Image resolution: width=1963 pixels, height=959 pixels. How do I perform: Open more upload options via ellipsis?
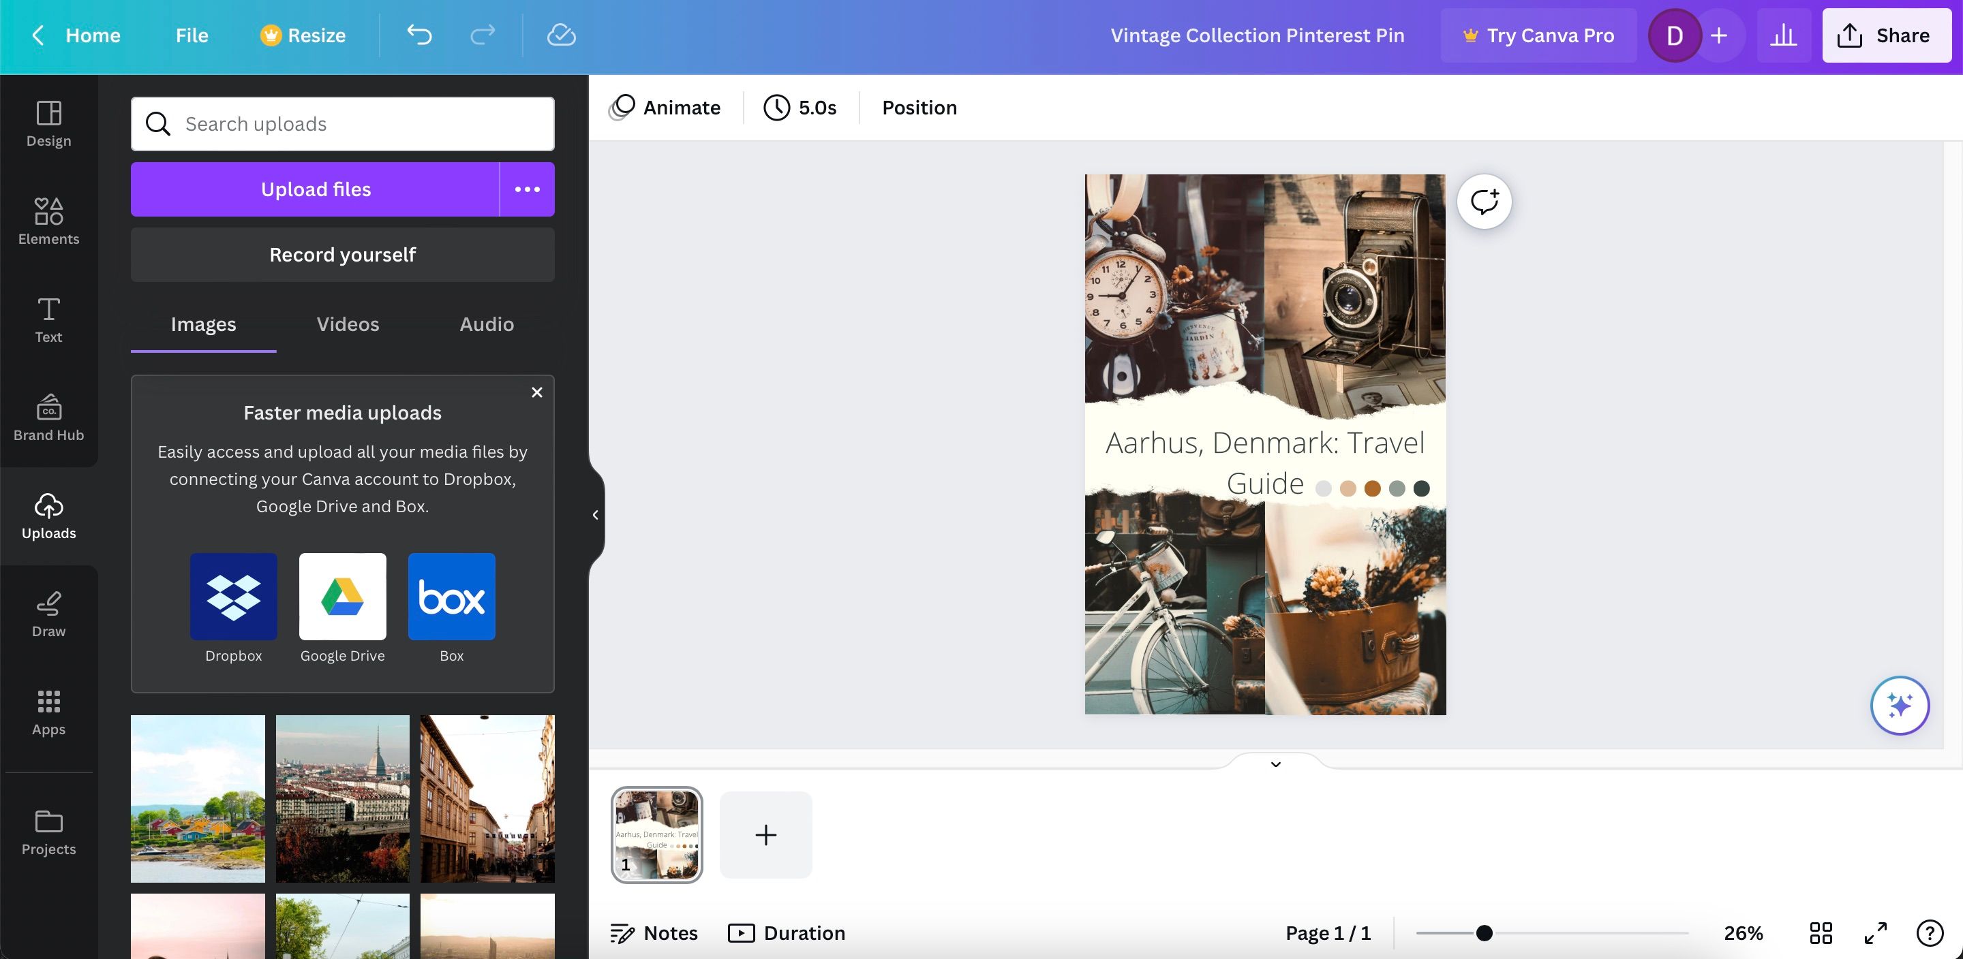click(x=527, y=189)
